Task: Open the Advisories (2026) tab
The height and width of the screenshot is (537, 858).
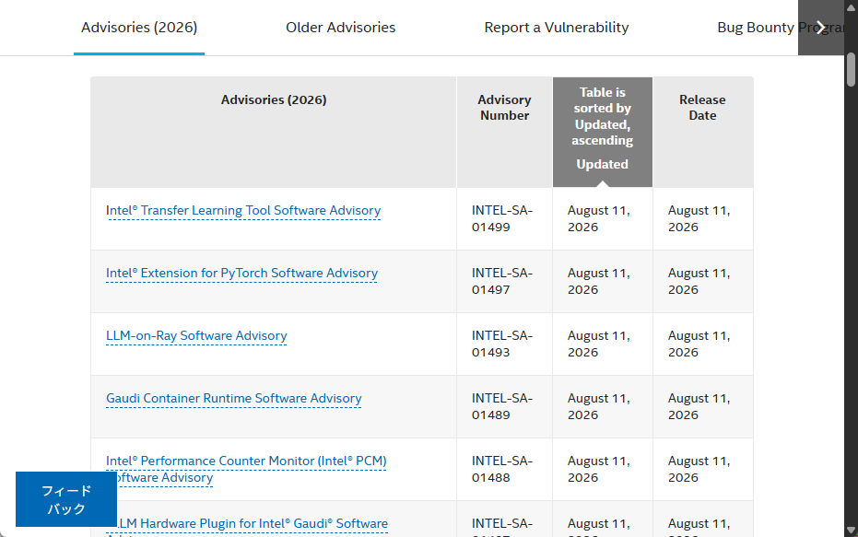Action: click(x=139, y=28)
